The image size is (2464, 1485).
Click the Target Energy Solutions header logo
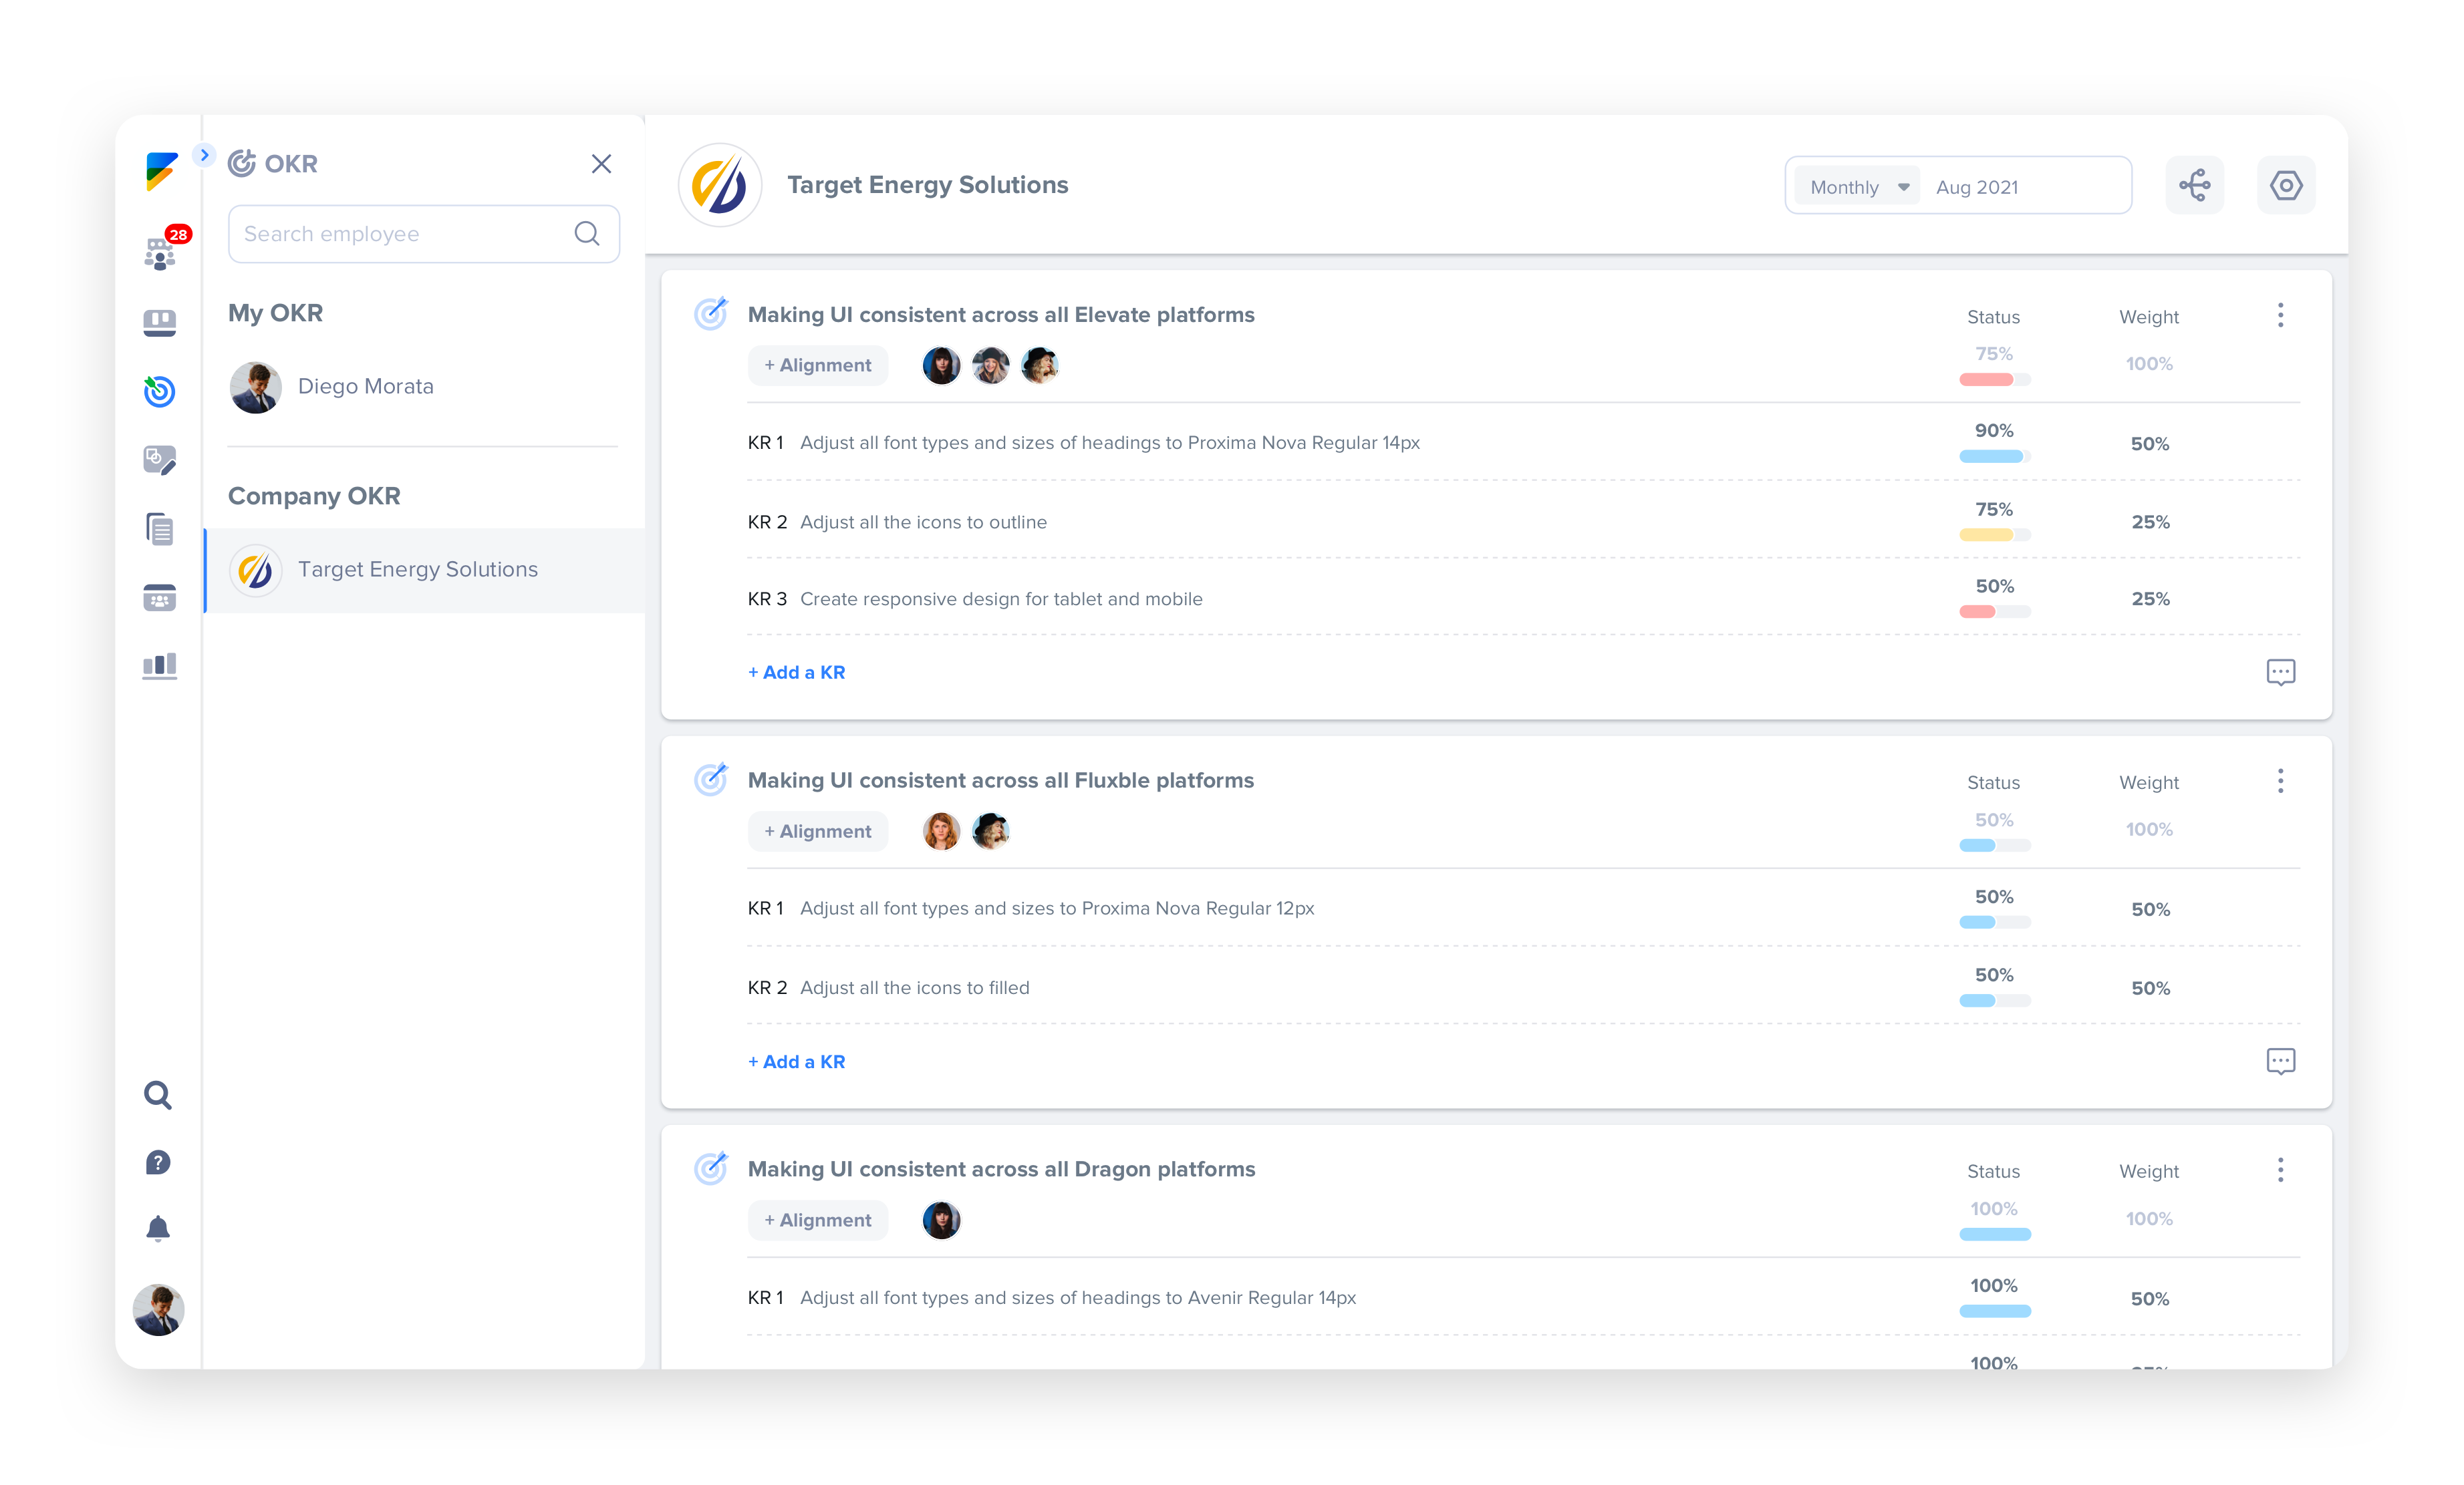coord(720,185)
